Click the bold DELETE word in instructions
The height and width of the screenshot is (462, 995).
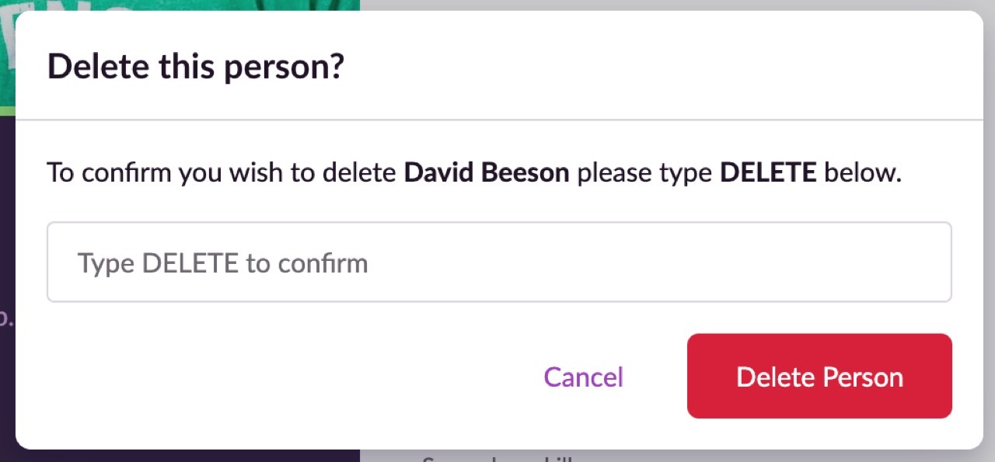(768, 172)
